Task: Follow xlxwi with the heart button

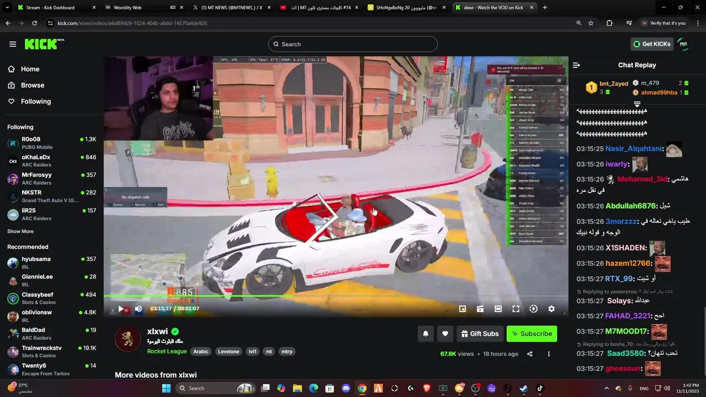Action: (445, 334)
